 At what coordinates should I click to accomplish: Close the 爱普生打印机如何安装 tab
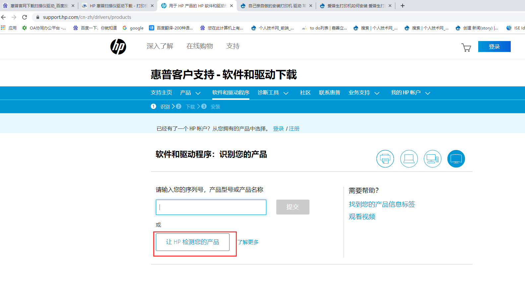pyautogui.click(x=390, y=6)
